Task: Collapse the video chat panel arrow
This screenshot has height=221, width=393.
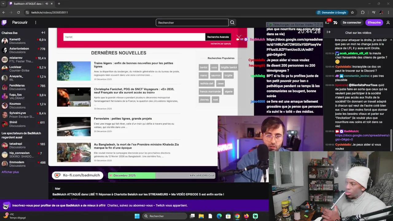Action: [329, 32]
